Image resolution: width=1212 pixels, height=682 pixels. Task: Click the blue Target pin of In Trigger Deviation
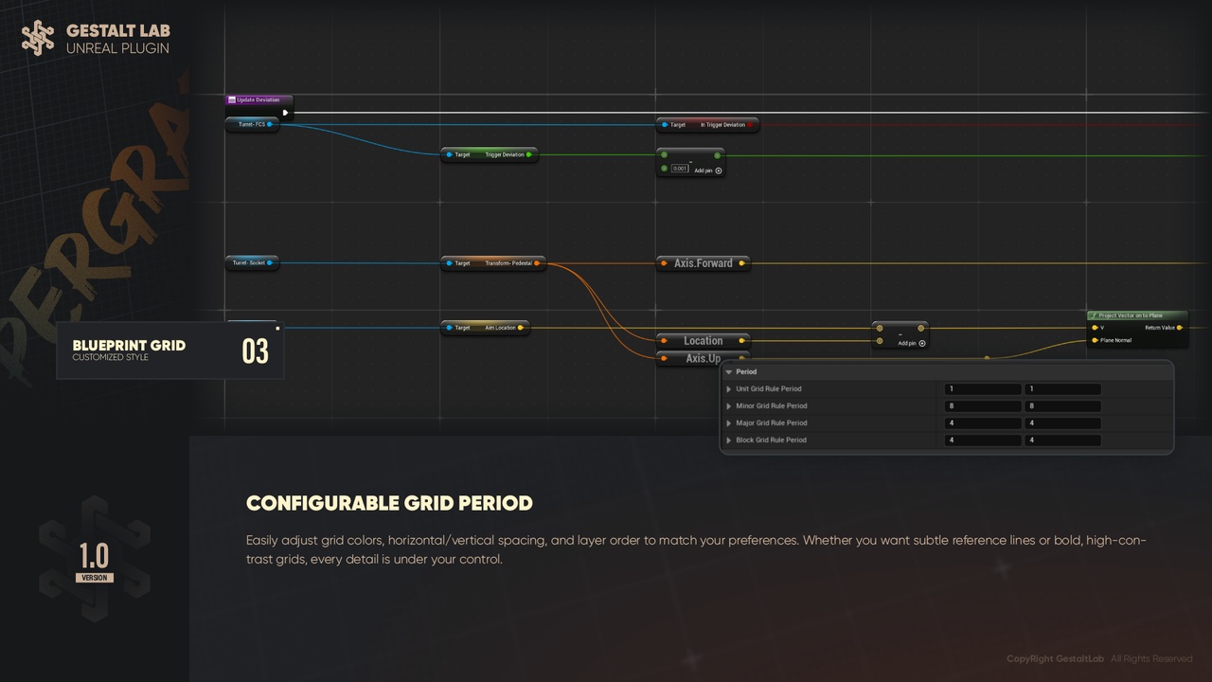click(665, 124)
